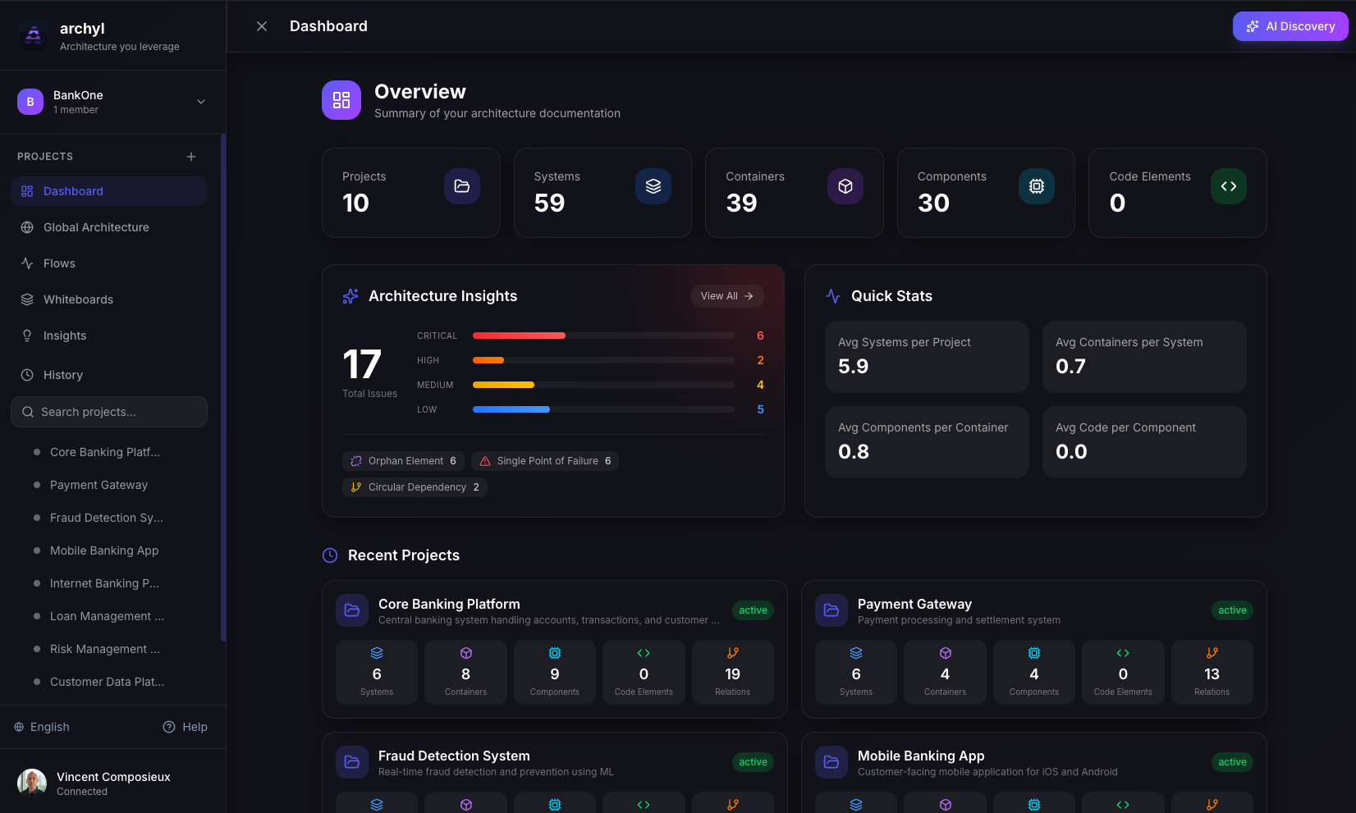Click View All architecture insights
This screenshot has width=1356, height=813.
pos(726,295)
